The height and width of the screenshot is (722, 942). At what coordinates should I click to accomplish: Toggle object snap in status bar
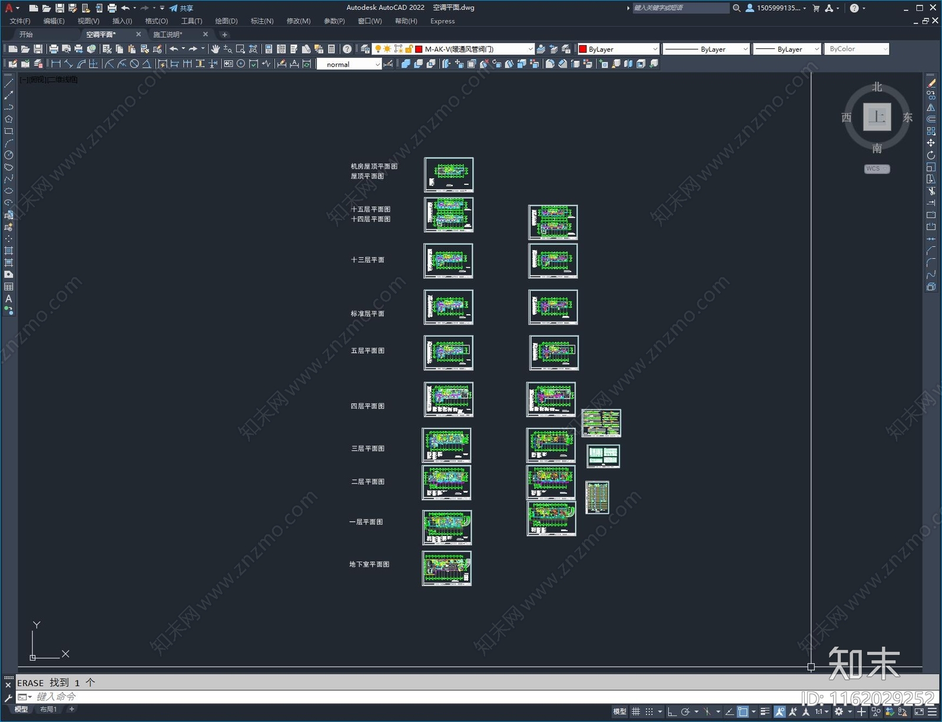coord(743,711)
